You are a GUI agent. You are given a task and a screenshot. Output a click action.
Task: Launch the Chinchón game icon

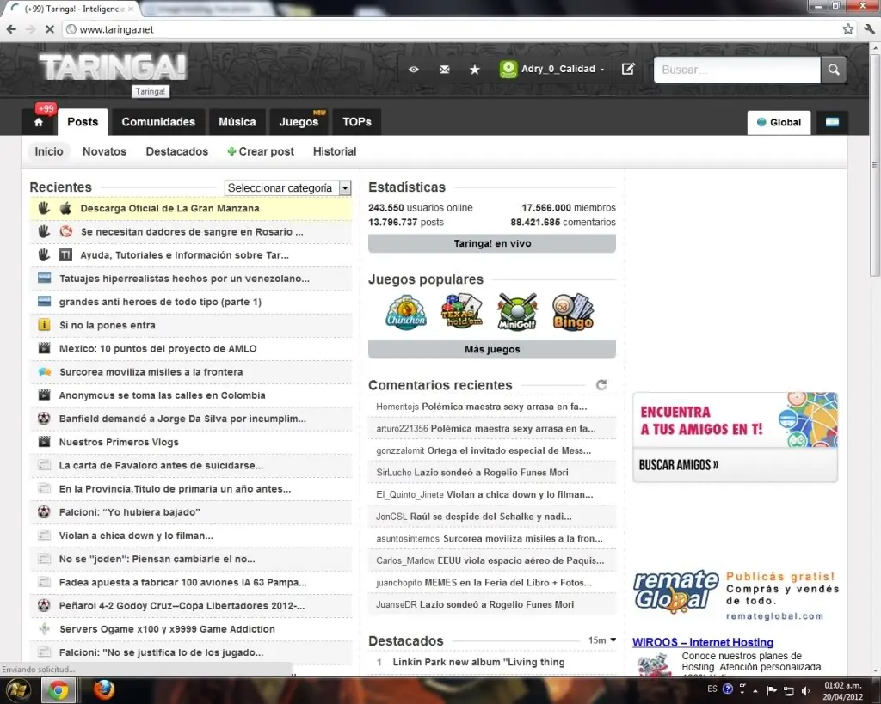click(x=406, y=312)
